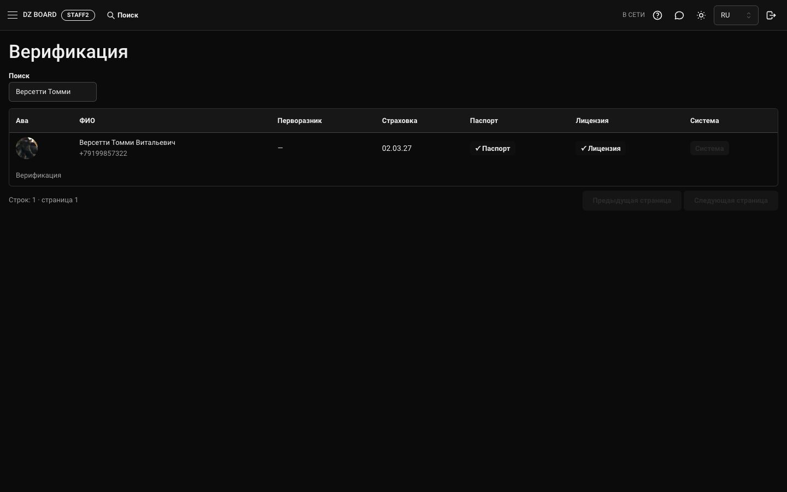Toggle light theme with the sun icon
This screenshot has width=787, height=492.
click(x=701, y=15)
